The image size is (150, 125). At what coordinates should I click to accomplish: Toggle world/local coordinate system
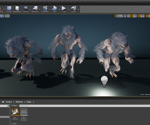(x=125, y=16)
